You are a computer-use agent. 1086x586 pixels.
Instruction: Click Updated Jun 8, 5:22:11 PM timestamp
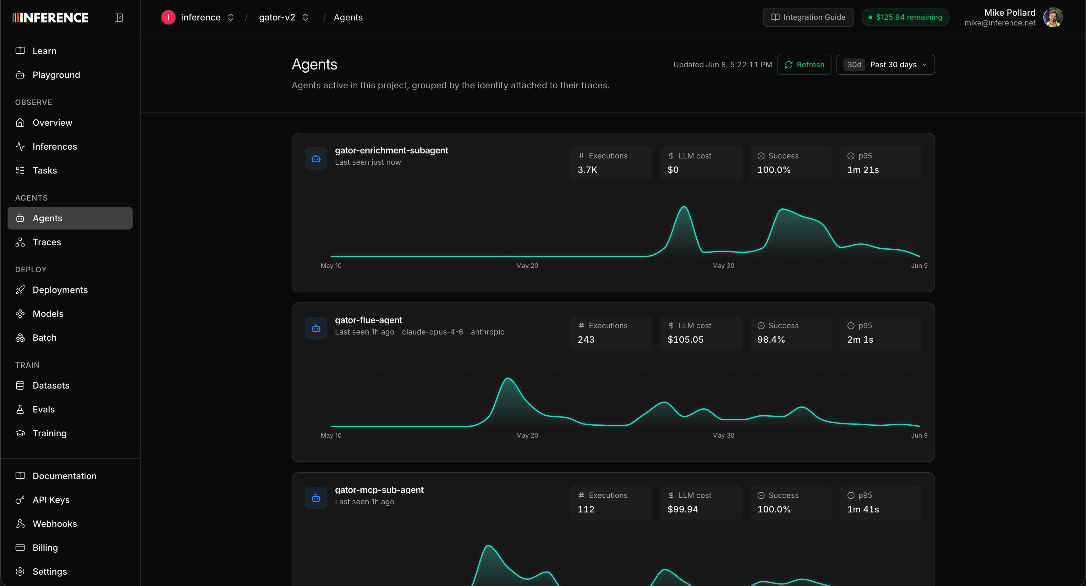click(x=723, y=64)
